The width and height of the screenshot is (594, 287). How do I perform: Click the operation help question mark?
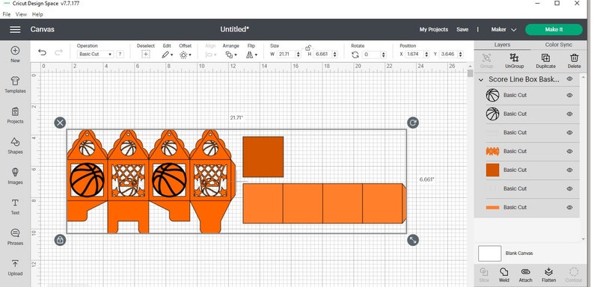[120, 54]
